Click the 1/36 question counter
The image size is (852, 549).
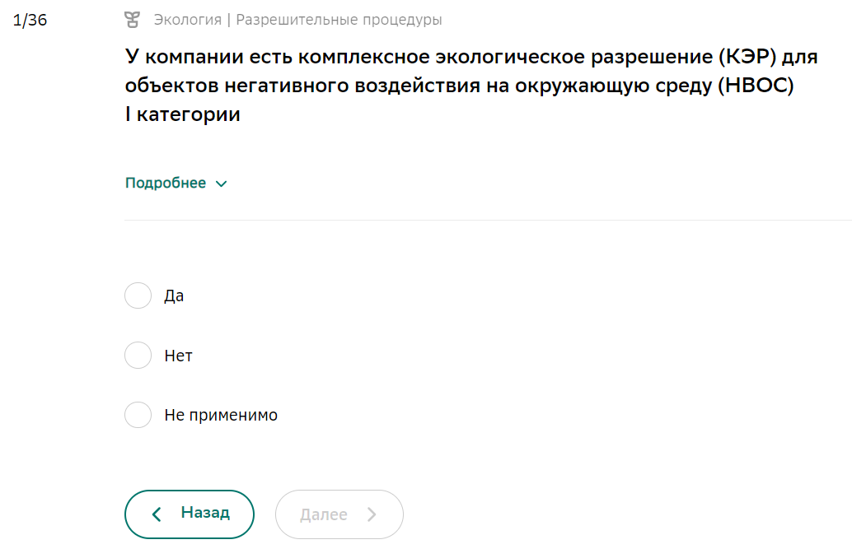coord(30,20)
